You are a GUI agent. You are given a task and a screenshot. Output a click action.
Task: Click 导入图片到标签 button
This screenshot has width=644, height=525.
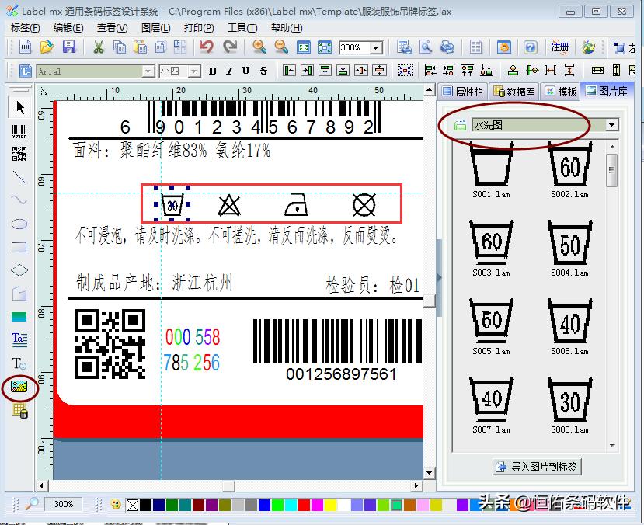click(537, 467)
